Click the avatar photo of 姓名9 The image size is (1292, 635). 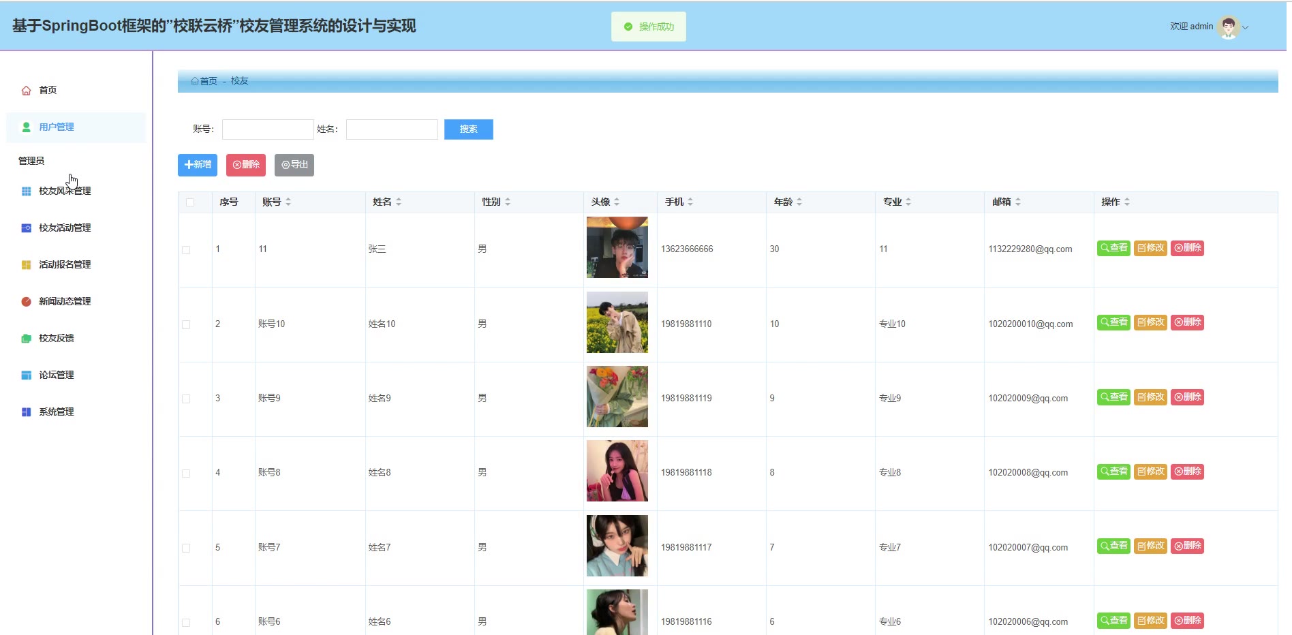(617, 397)
